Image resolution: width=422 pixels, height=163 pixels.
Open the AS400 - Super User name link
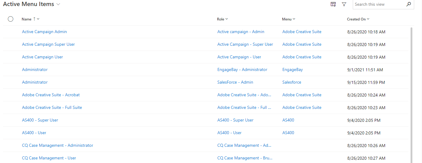(x=40, y=120)
